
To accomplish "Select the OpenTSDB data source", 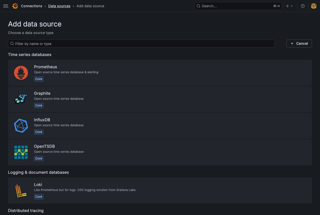I will coord(160,152).
